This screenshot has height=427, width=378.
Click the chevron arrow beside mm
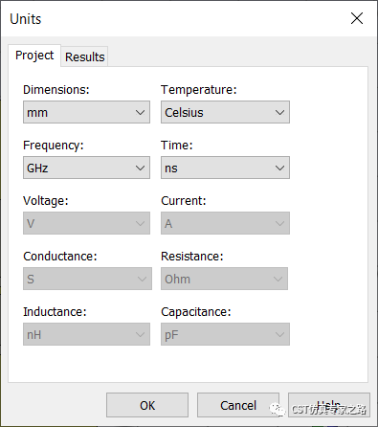[x=140, y=113]
